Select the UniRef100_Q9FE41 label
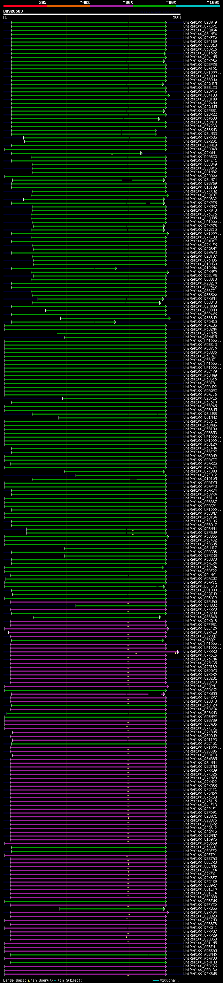The image size is (223, 983). click(x=200, y=161)
